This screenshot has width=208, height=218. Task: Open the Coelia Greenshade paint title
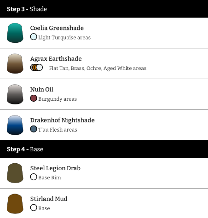point(57,28)
